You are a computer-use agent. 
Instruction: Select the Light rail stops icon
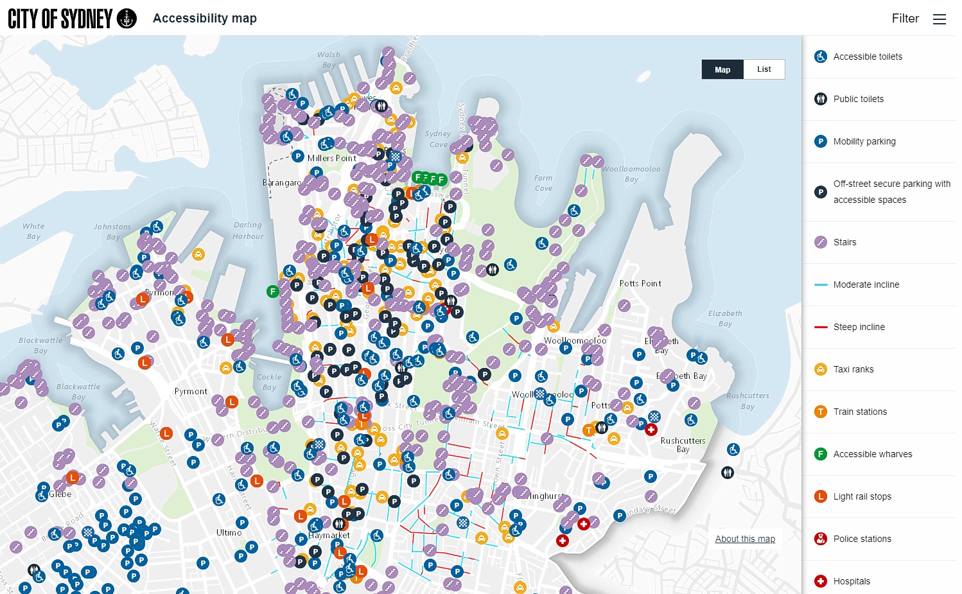coord(820,496)
